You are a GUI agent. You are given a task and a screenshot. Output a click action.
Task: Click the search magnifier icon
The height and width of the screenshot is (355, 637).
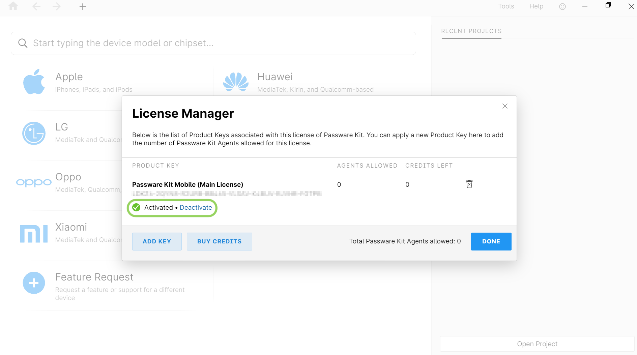pos(23,43)
